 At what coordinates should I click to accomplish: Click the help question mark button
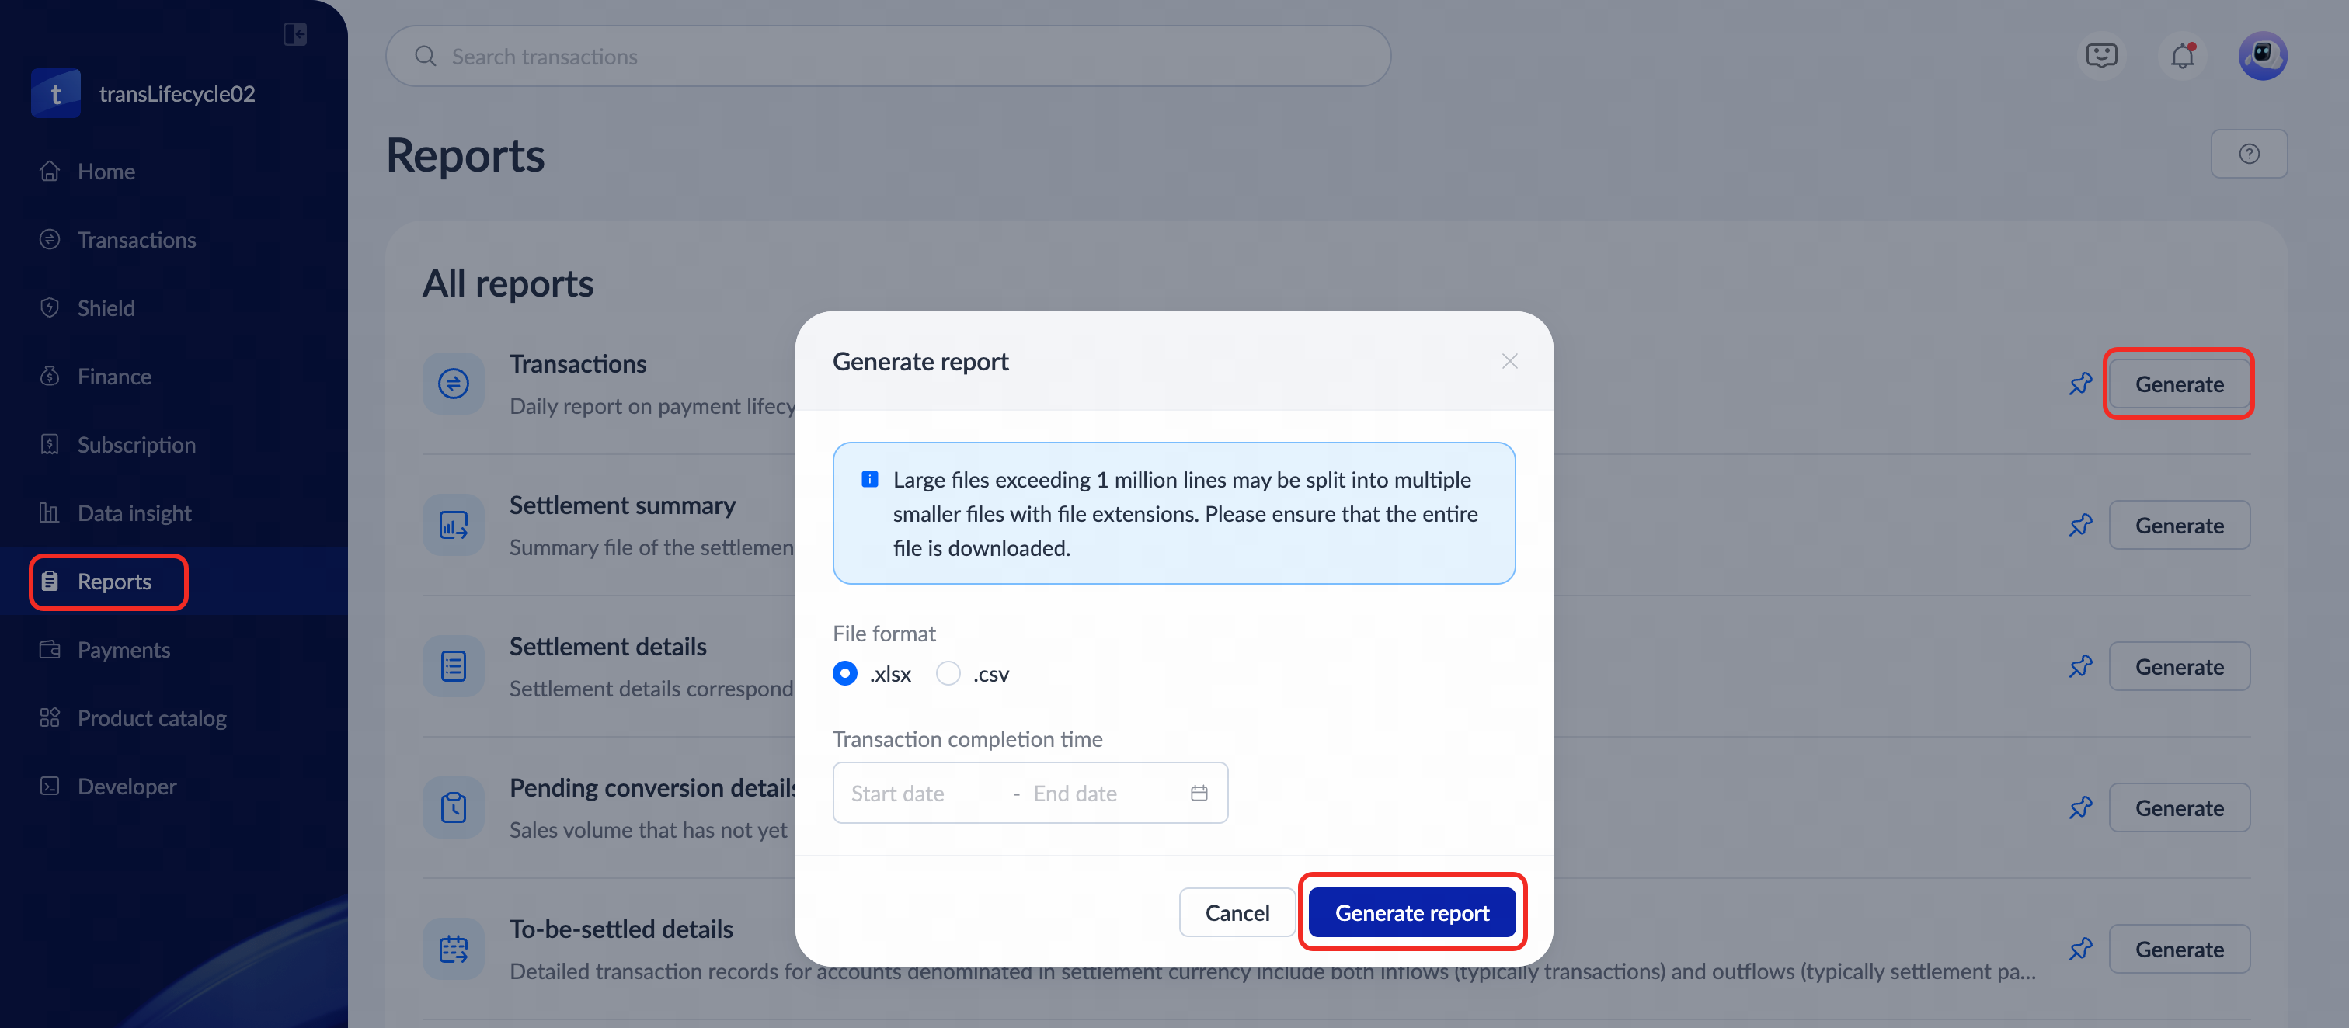2249,153
